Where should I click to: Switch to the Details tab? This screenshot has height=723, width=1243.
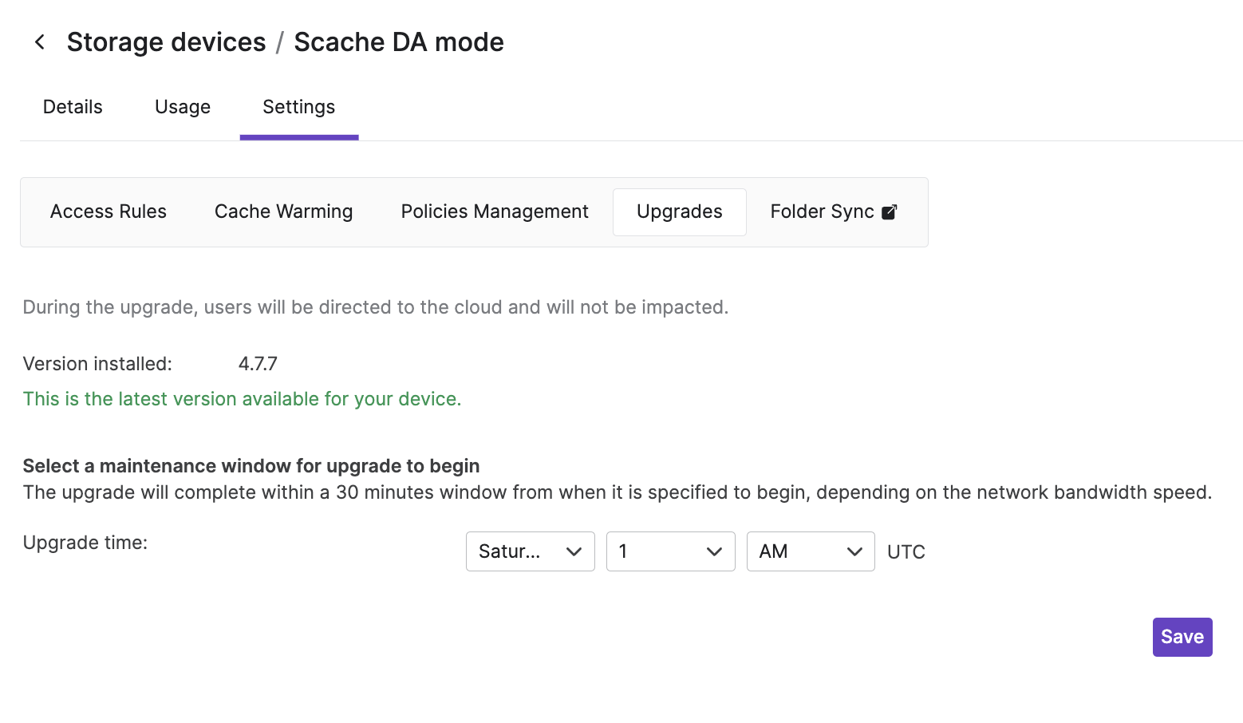(73, 107)
